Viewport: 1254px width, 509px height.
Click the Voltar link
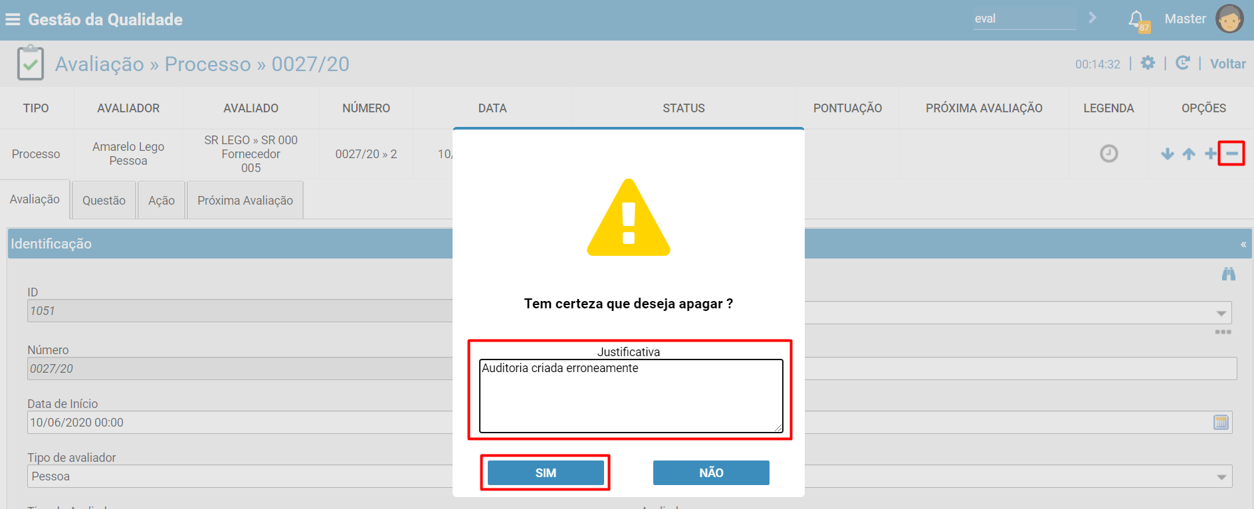coord(1227,64)
